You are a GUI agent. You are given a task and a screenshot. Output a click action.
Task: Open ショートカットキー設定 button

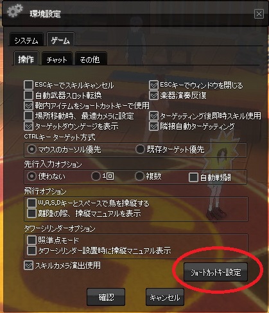point(216,272)
